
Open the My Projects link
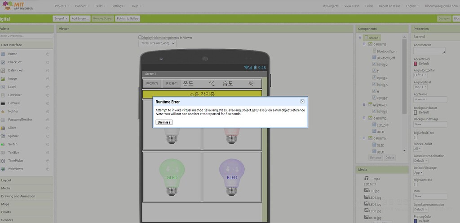click(330, 6)
